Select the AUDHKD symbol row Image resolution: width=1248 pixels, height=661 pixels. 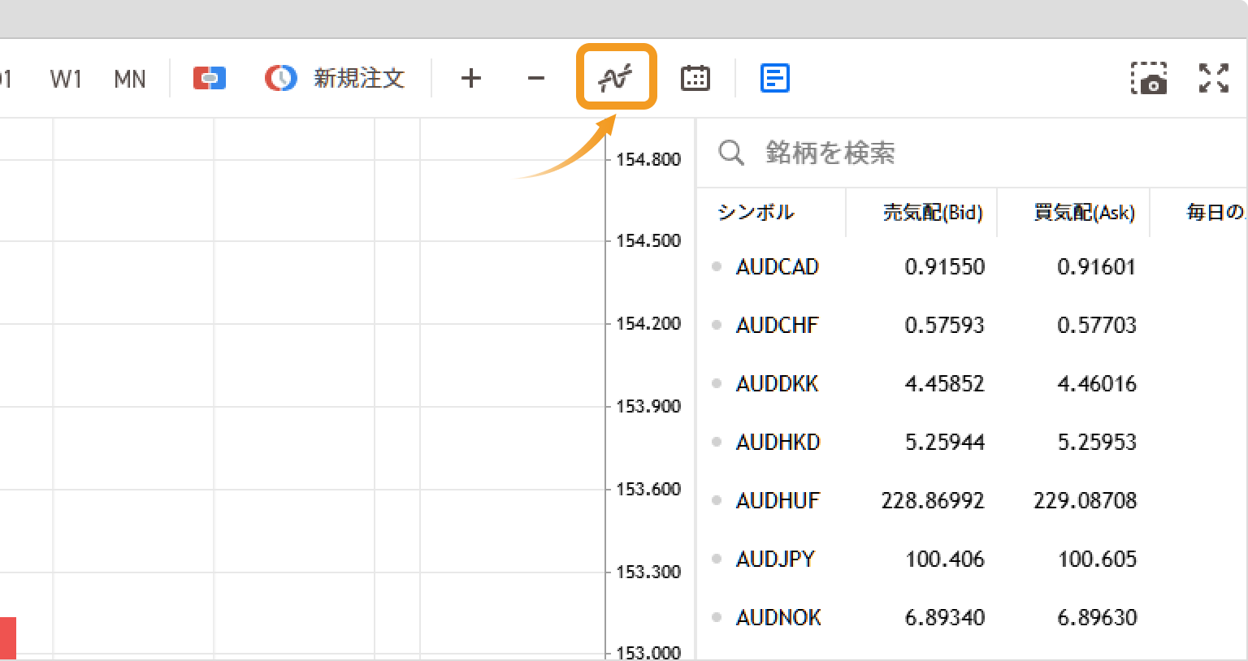[972, 442]
